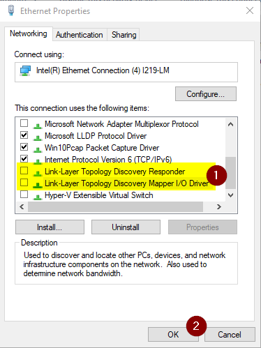Switch to the Sharing tab

[124, 35]
